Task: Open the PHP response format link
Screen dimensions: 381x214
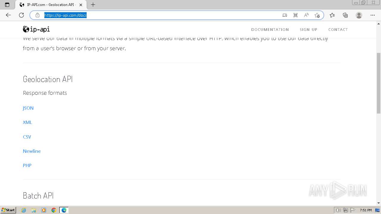Action: (x=27, y=165)
